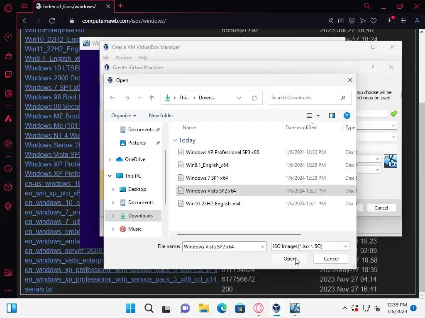Open recent locations dropdown chevron
The height and width of the screenshot is (318, 425).
(139, 98)
